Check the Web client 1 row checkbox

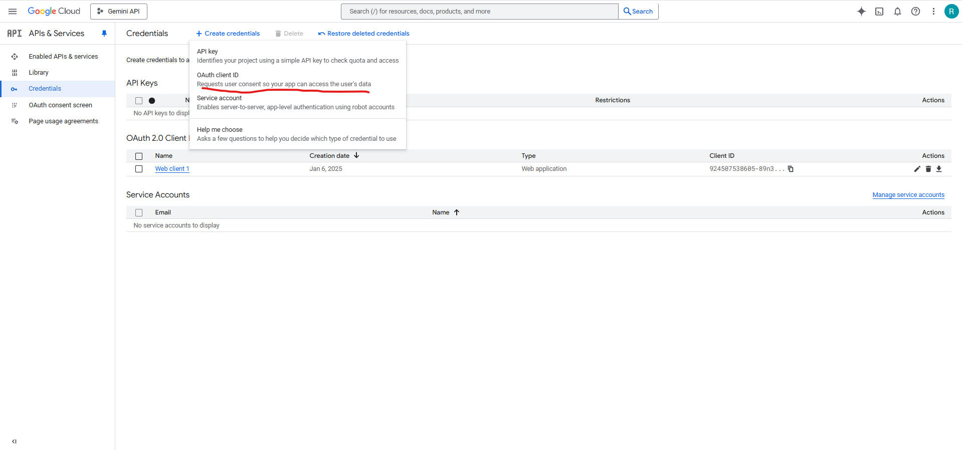[x=139, y=169]
